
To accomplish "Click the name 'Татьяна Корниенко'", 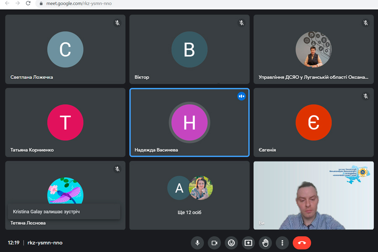I will (x=32, y=150).
